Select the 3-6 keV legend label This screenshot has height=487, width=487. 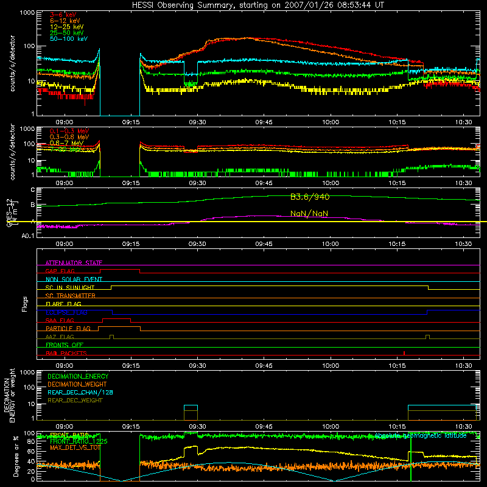63,15
